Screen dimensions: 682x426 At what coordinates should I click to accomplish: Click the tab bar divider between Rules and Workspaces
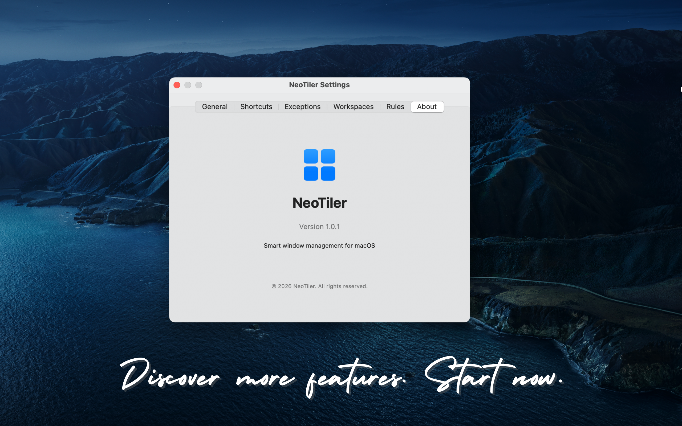(380, 106)
